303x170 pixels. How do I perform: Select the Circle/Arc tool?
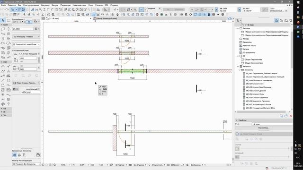9,80
